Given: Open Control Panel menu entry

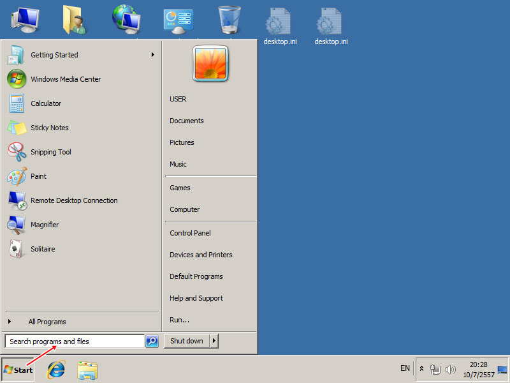Looking at the screenshot, I should click(190, 233).
